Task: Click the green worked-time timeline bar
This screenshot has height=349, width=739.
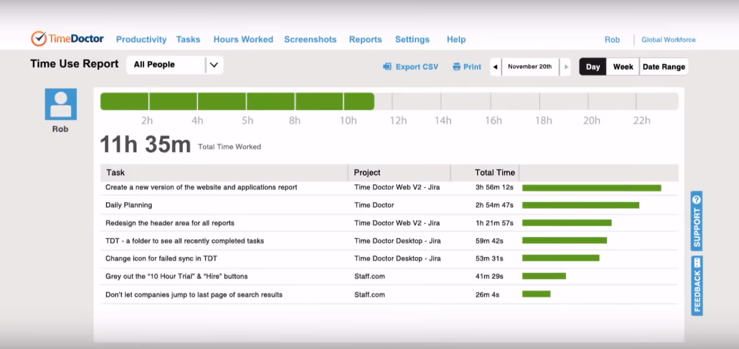Action: 237,102
